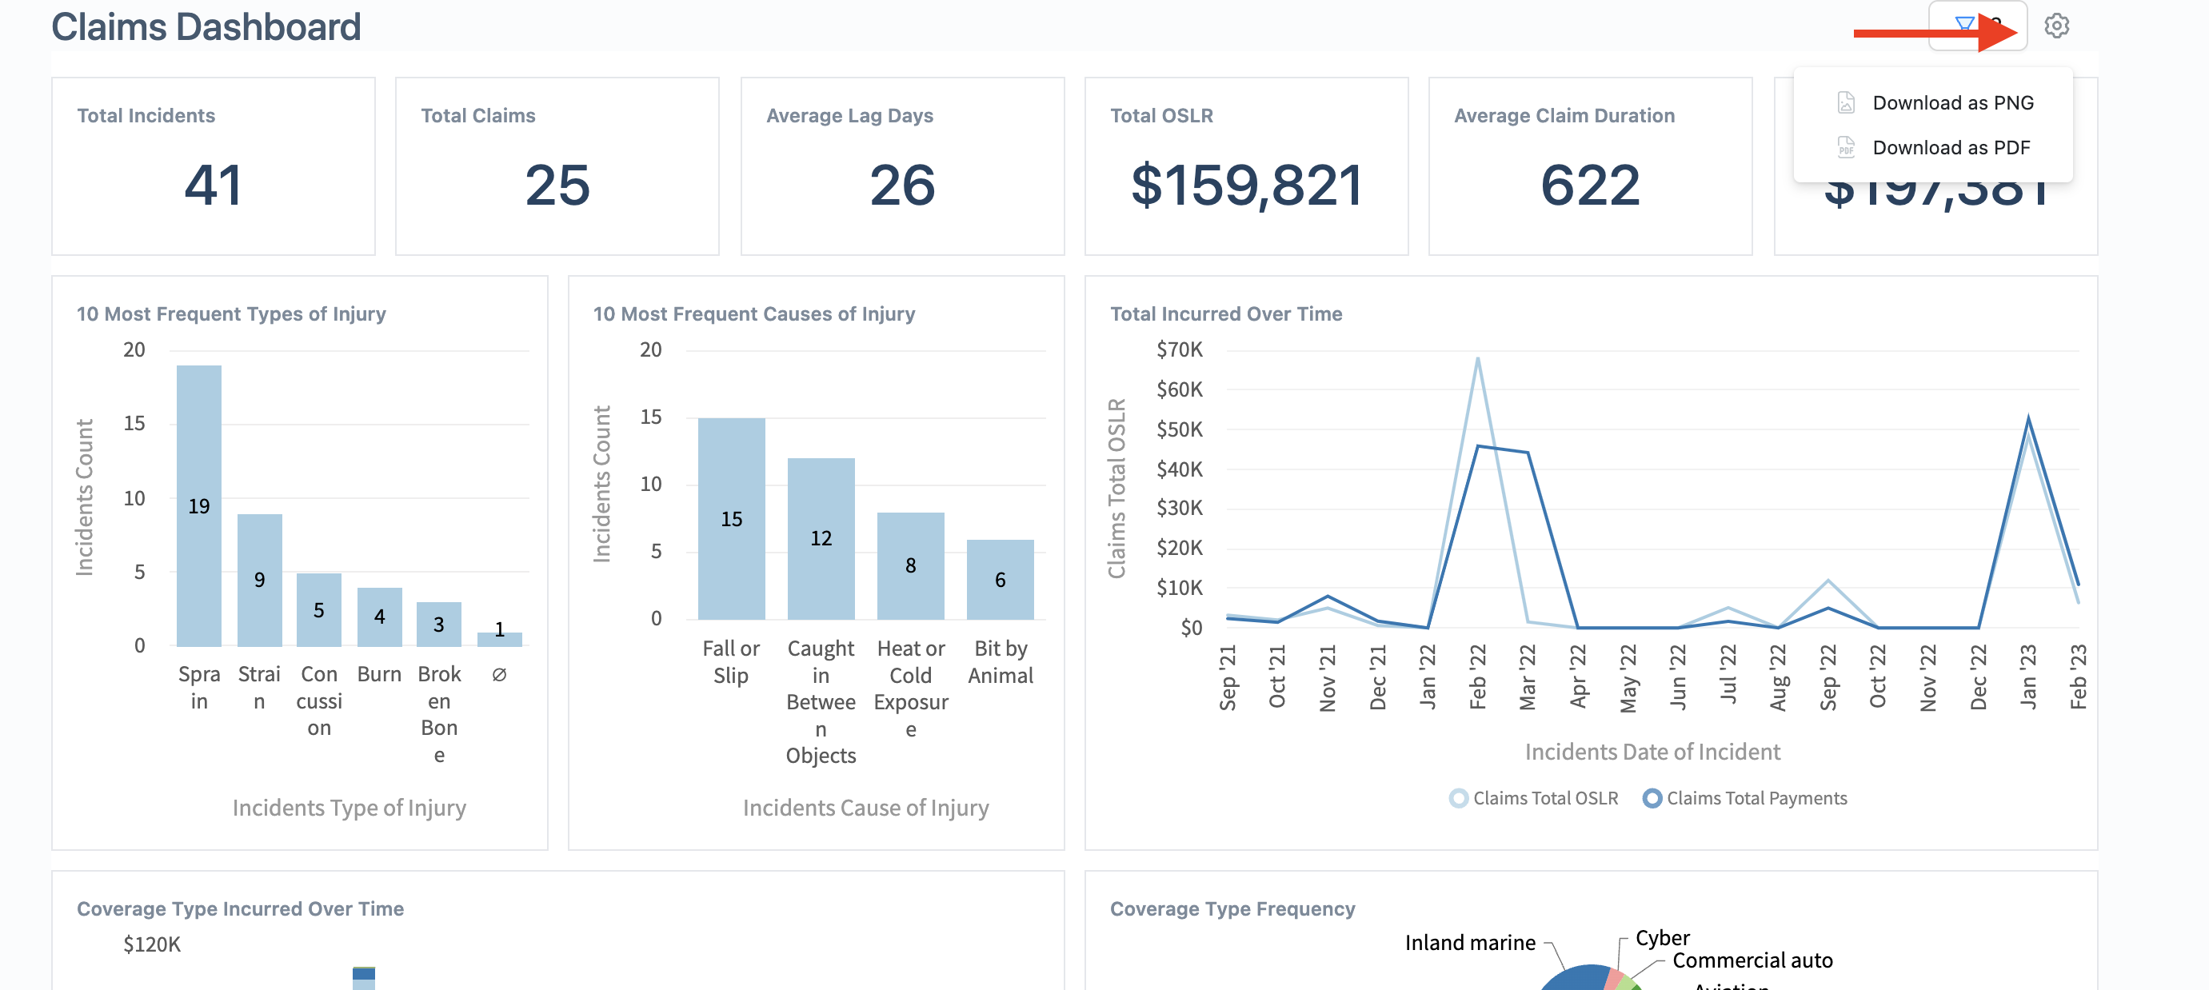Click the Total OSLR value $159,821
This screenshot has width=2209, height=990.
click(x=1247, y=184)
